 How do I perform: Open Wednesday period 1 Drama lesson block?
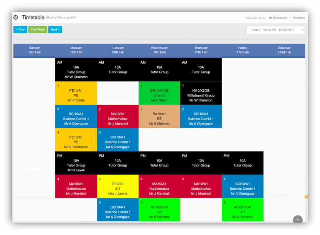pyautogui.click(x=159, y=93)
